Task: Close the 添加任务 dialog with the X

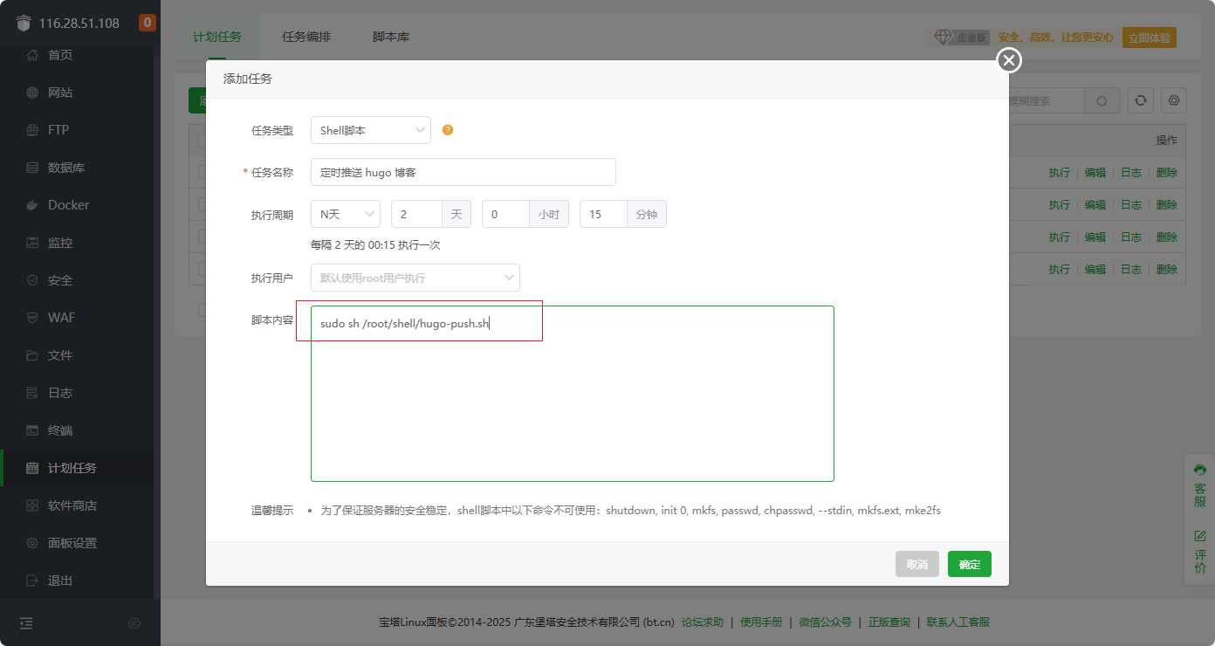Action: coord(1009,60)
